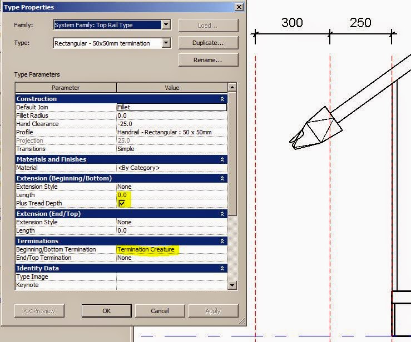Select Hand Clearance value -25.0
Image resolution: width=411 pixels, height=342 pixels.
(172, 124)
